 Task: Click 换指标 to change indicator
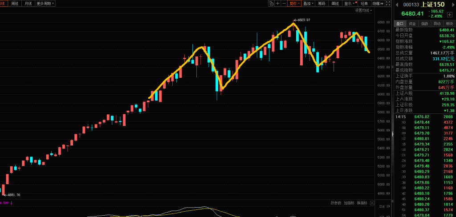tap(362, 203)
